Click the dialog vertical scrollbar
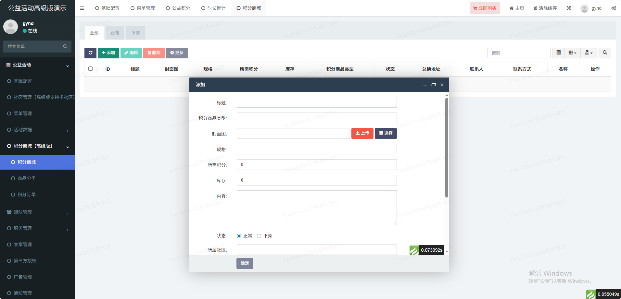Screen dimensions: 621x299 447,148
